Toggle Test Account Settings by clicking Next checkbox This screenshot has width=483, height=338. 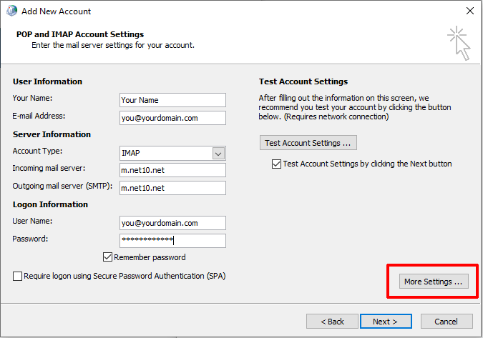(276, 164)
